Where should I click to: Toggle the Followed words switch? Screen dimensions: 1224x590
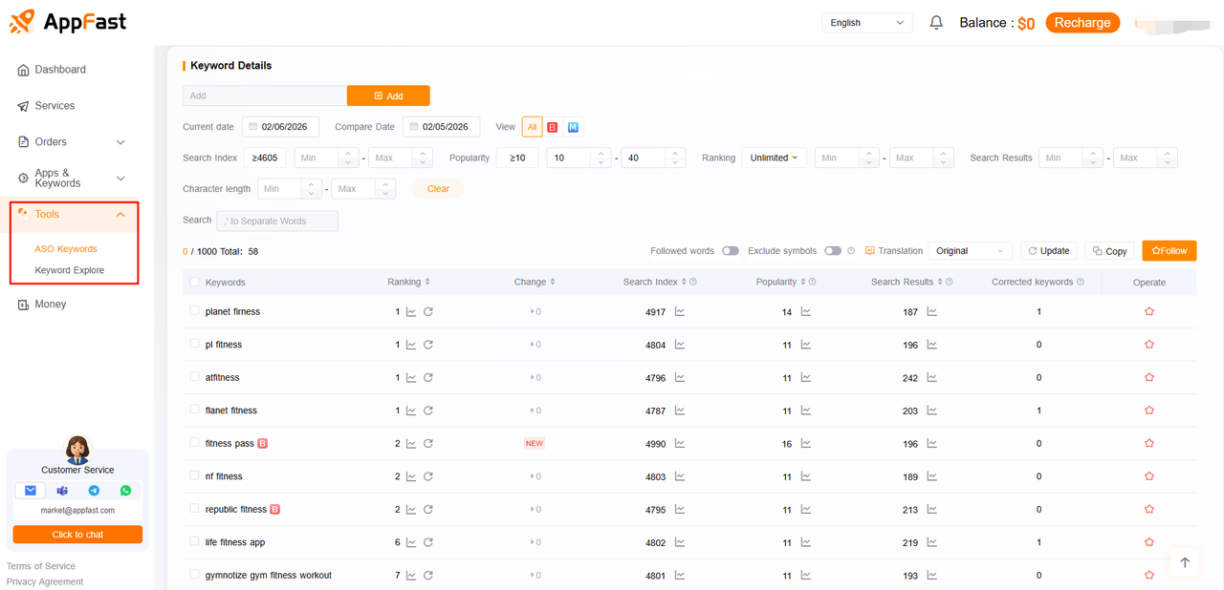pos(731,251)
